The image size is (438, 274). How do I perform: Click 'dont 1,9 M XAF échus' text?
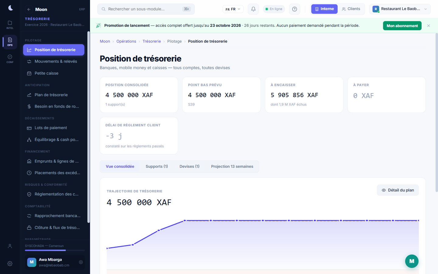point(289,104)
